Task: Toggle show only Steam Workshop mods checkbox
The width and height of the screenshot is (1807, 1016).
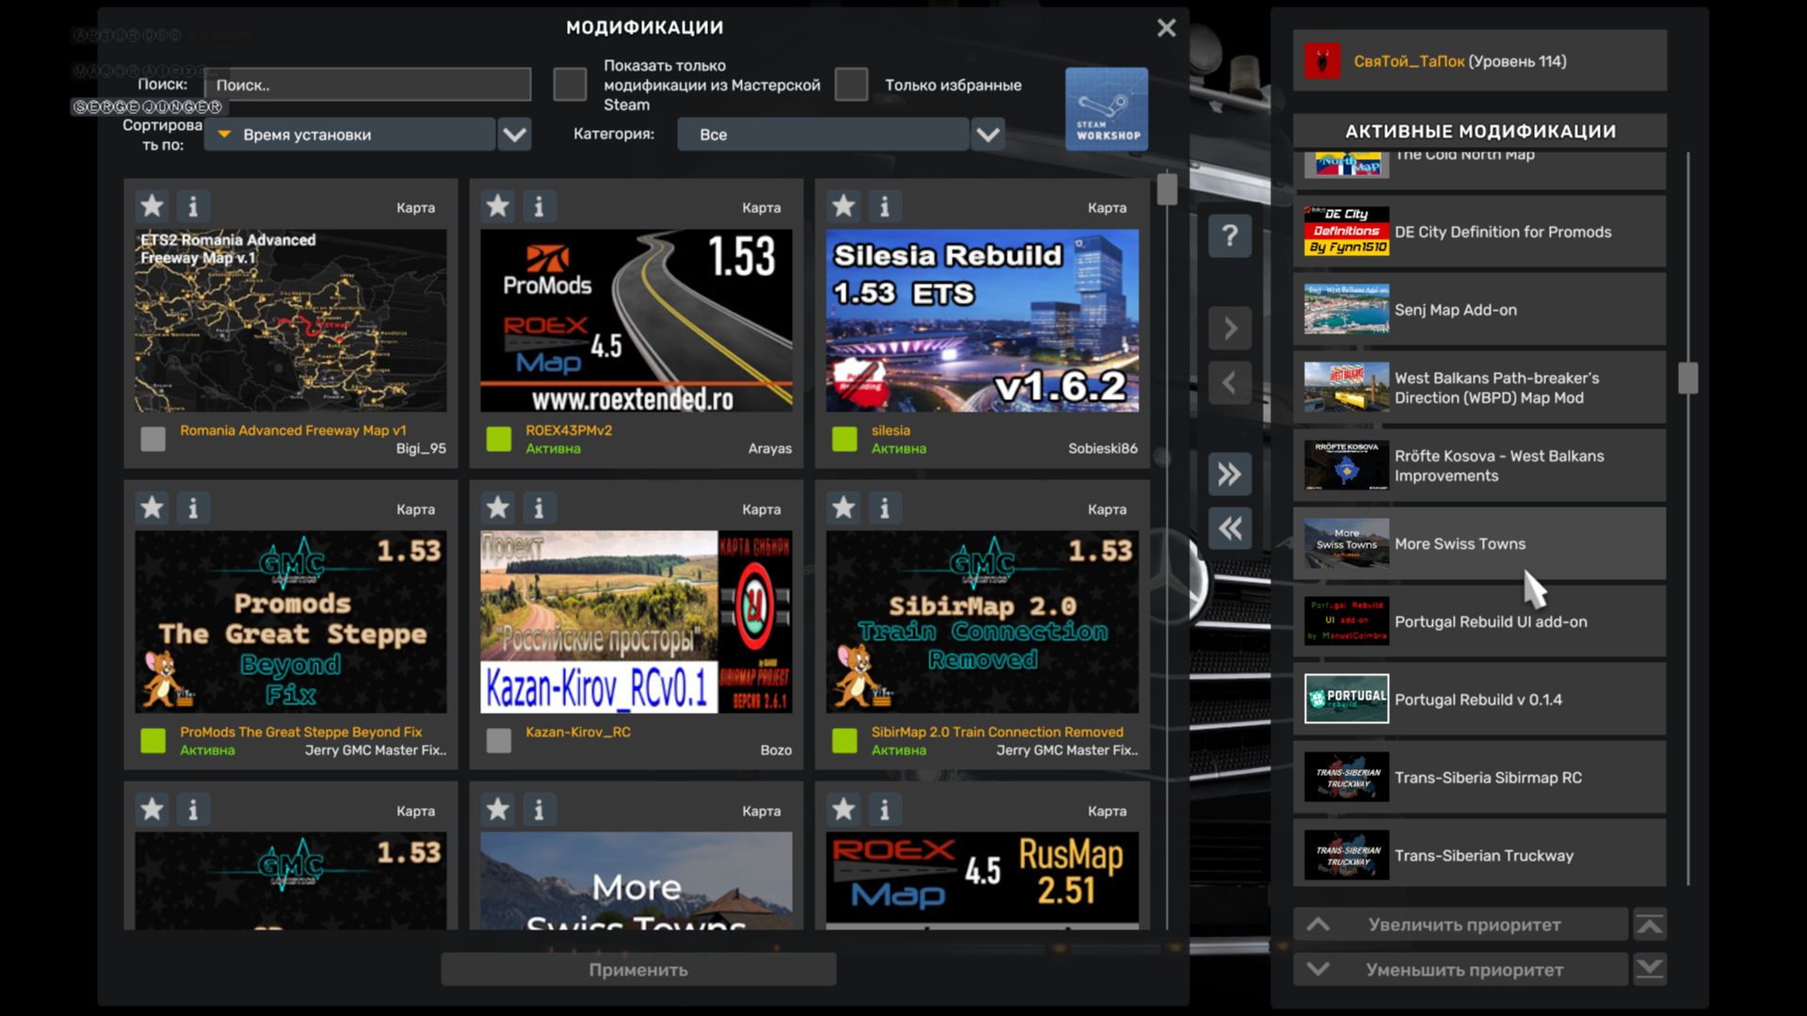Action: pos(570,84)
